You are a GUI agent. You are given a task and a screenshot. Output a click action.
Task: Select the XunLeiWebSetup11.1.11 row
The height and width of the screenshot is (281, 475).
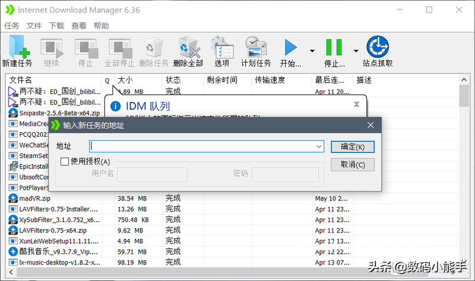coord(233,241)
